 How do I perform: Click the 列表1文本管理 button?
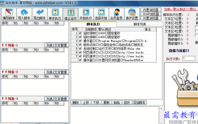[x=56, y=45]
